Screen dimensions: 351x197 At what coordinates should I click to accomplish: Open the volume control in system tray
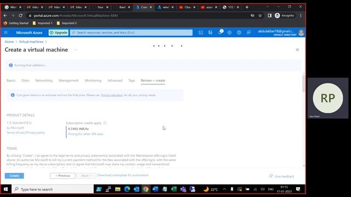263,189
